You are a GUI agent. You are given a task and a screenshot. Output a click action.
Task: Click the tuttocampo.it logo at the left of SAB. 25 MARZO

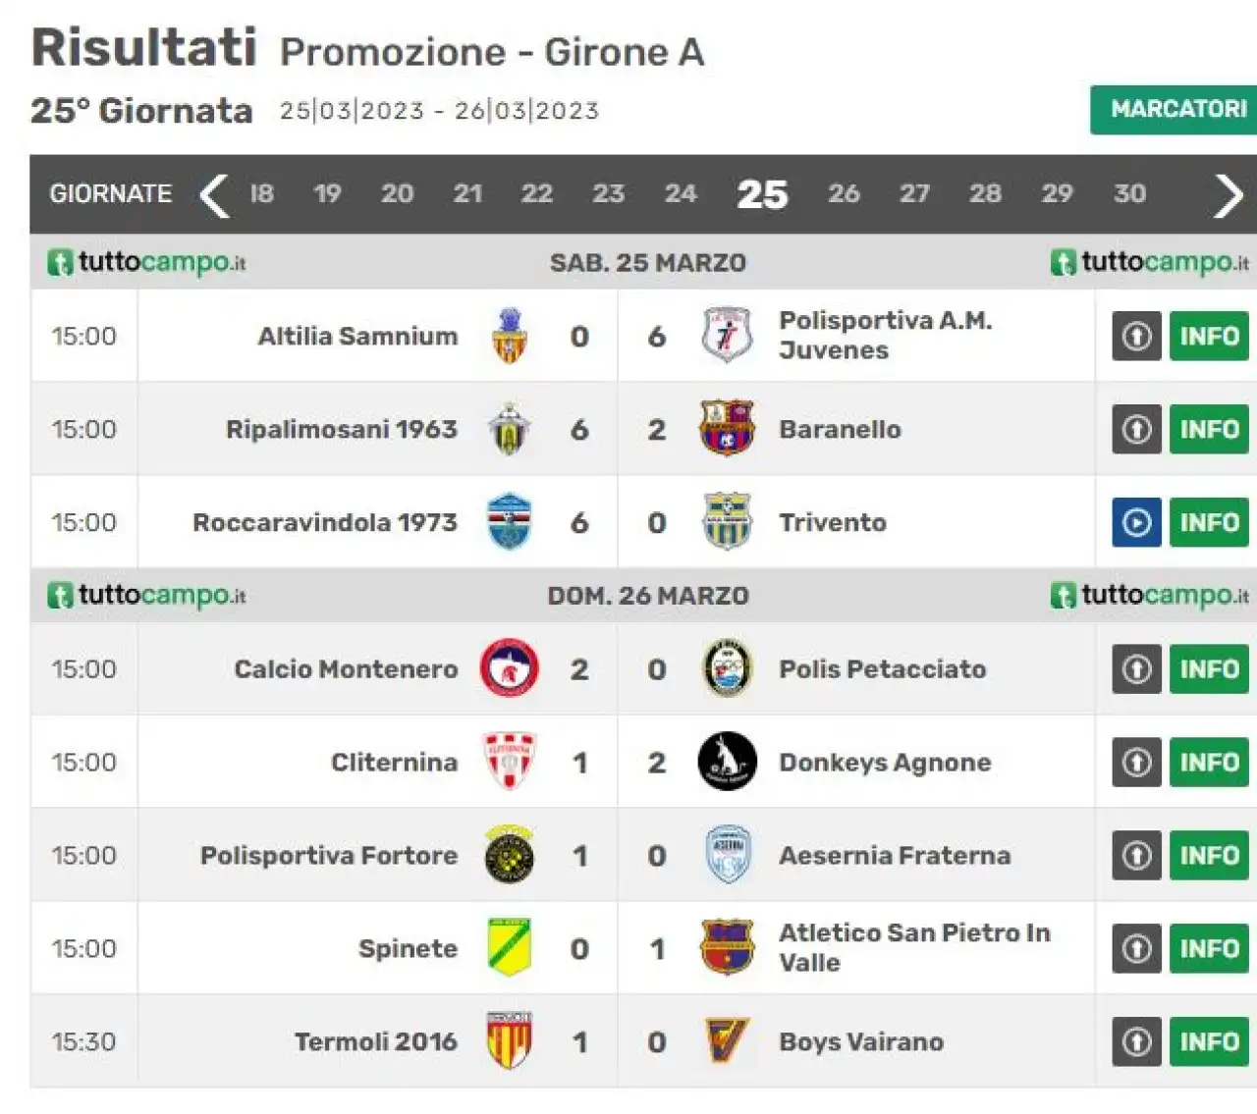(147, 262)
